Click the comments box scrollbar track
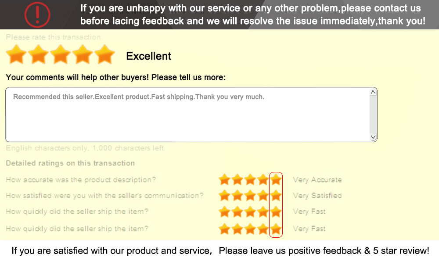 point(373,114)
